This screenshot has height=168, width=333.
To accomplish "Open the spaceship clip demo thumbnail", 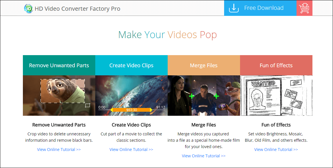I will click(131, 96).
